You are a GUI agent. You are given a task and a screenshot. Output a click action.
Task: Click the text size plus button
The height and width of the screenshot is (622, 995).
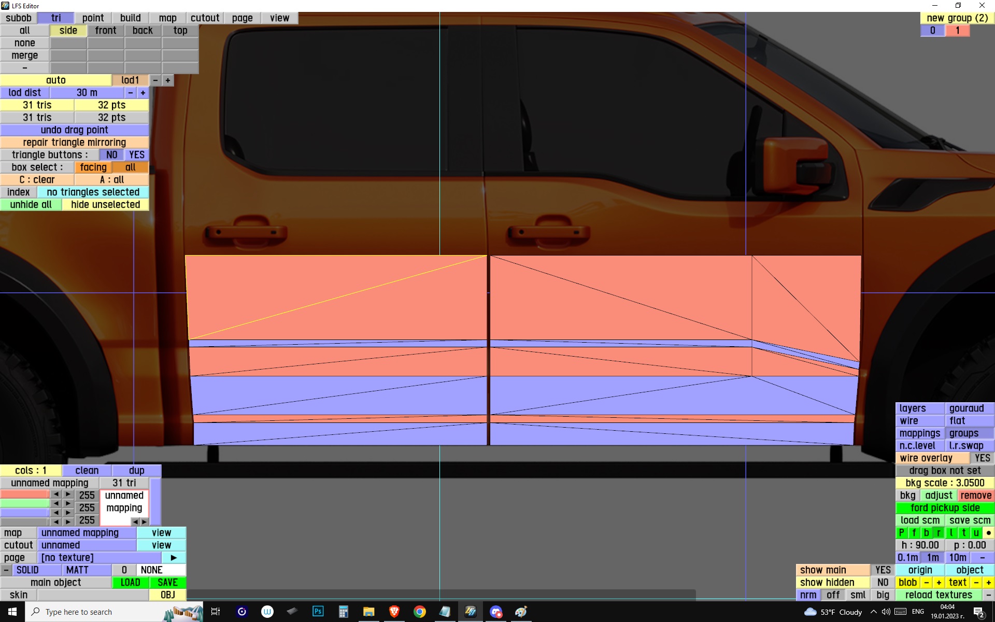click(988, 583)
